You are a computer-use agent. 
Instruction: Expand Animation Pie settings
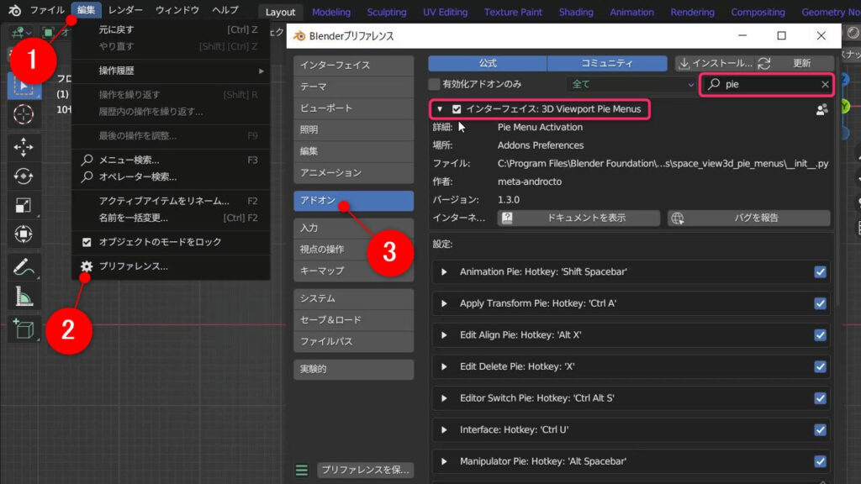[x=444, y=271]
